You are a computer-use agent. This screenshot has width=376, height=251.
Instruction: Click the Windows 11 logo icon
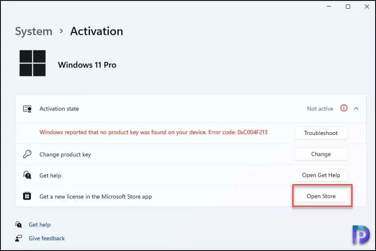[32, 63]
